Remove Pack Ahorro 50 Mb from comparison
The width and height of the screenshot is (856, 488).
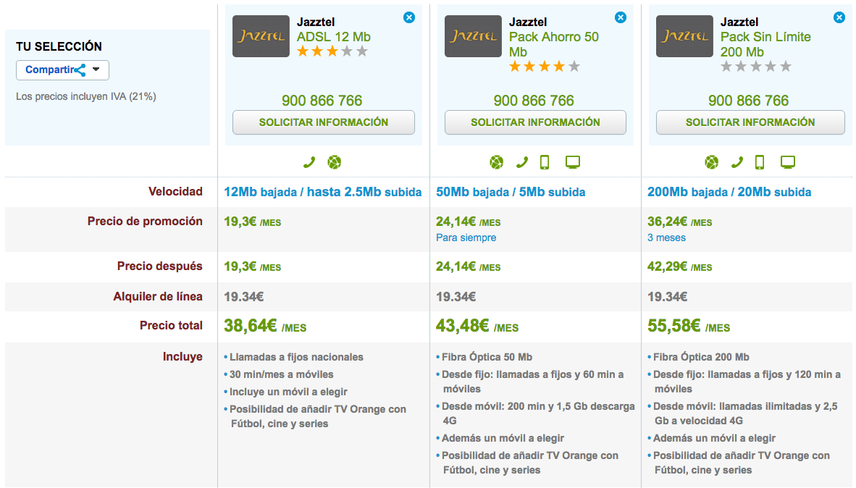tap(621, 17)
